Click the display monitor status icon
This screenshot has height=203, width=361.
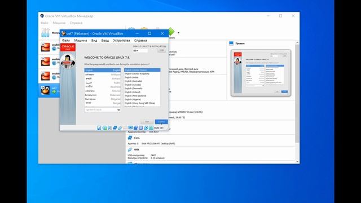[x=130, y=128]
